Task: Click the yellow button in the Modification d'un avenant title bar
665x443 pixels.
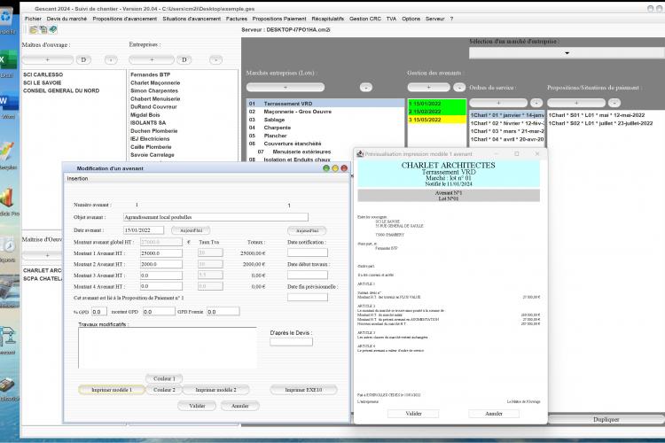Action: pyautogui.click(x=335, y=168)
